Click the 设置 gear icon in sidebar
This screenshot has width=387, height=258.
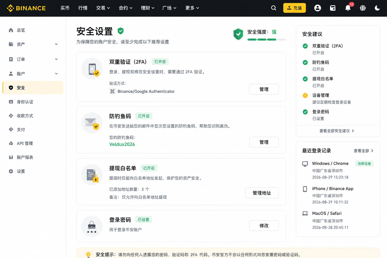[x=11, y=171]
